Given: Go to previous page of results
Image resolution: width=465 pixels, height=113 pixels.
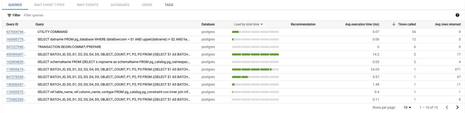Looking at the screenshot, I should click(447, 107).
